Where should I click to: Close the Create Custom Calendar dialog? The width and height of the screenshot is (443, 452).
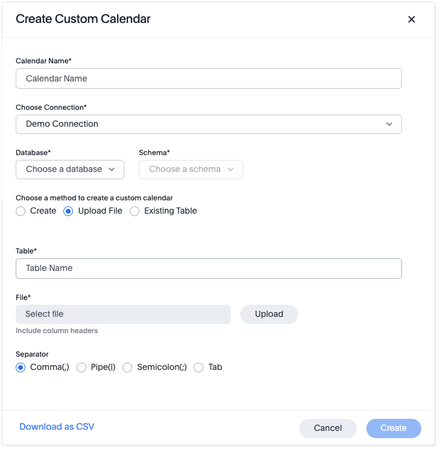(x=412, y=19)
